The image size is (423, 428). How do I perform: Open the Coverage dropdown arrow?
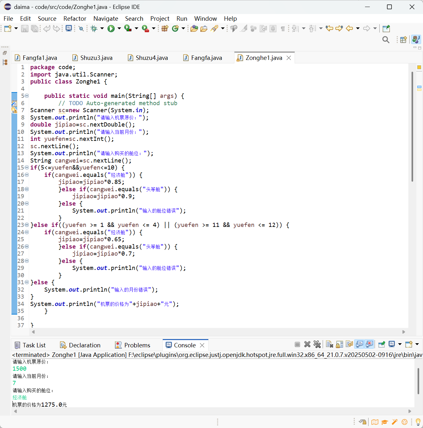[136, 29]
